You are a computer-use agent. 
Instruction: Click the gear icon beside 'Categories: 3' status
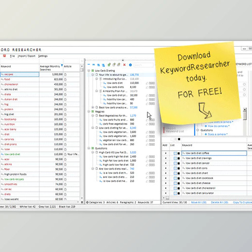tap(87, 202)
